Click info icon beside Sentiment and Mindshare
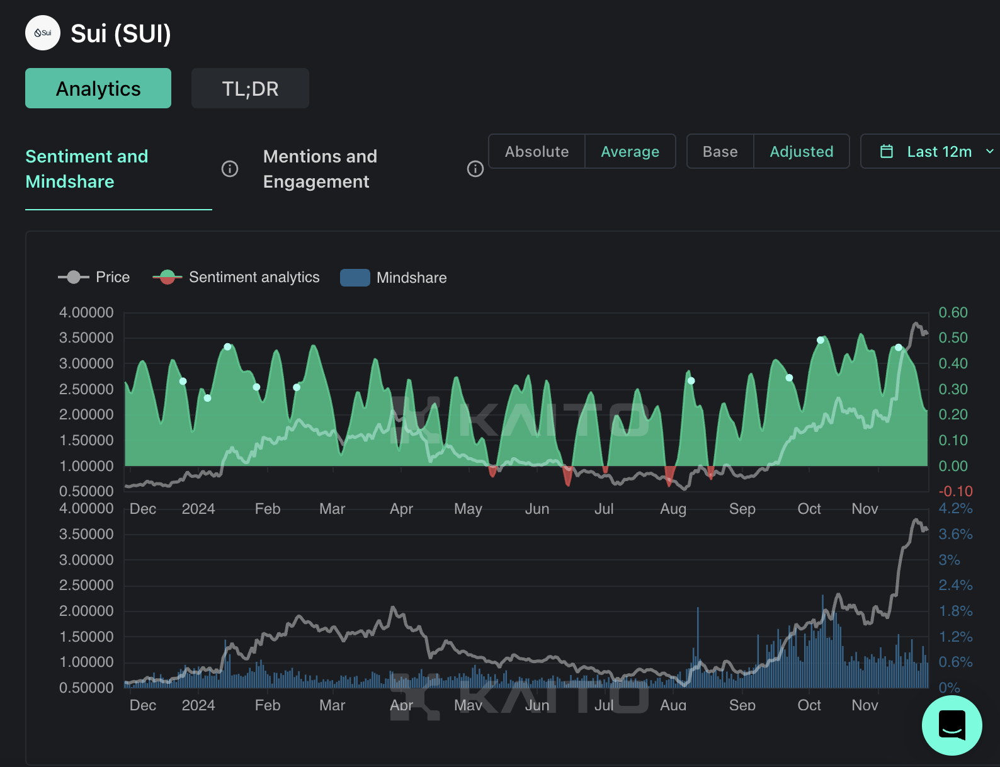The width and height of the screenshot is (1000, 767). coord(230,169)
